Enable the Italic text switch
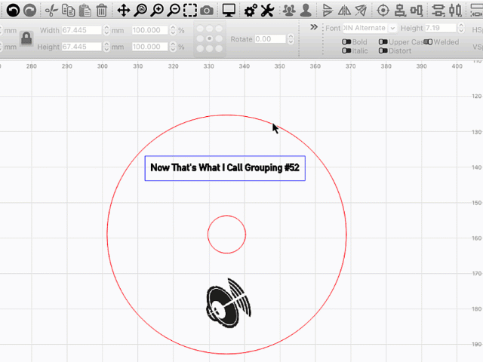The height and width of the screenshot is (362, 483). pos(346,51)
